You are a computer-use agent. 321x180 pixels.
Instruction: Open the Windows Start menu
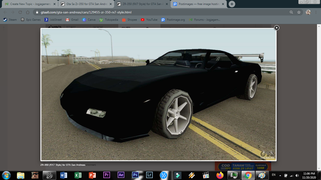coord(6,175)
